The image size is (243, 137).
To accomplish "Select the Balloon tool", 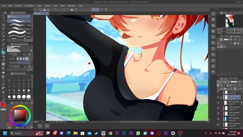I will 3,96.
